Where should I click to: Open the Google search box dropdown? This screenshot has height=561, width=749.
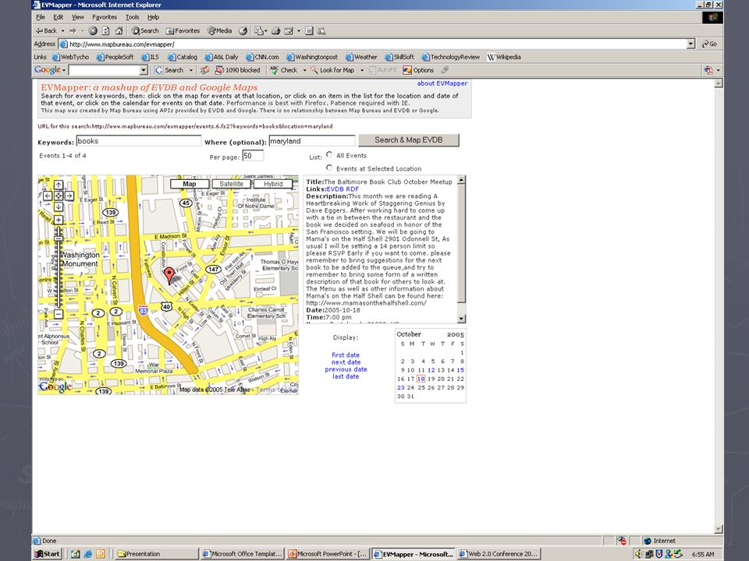[144, 70]
